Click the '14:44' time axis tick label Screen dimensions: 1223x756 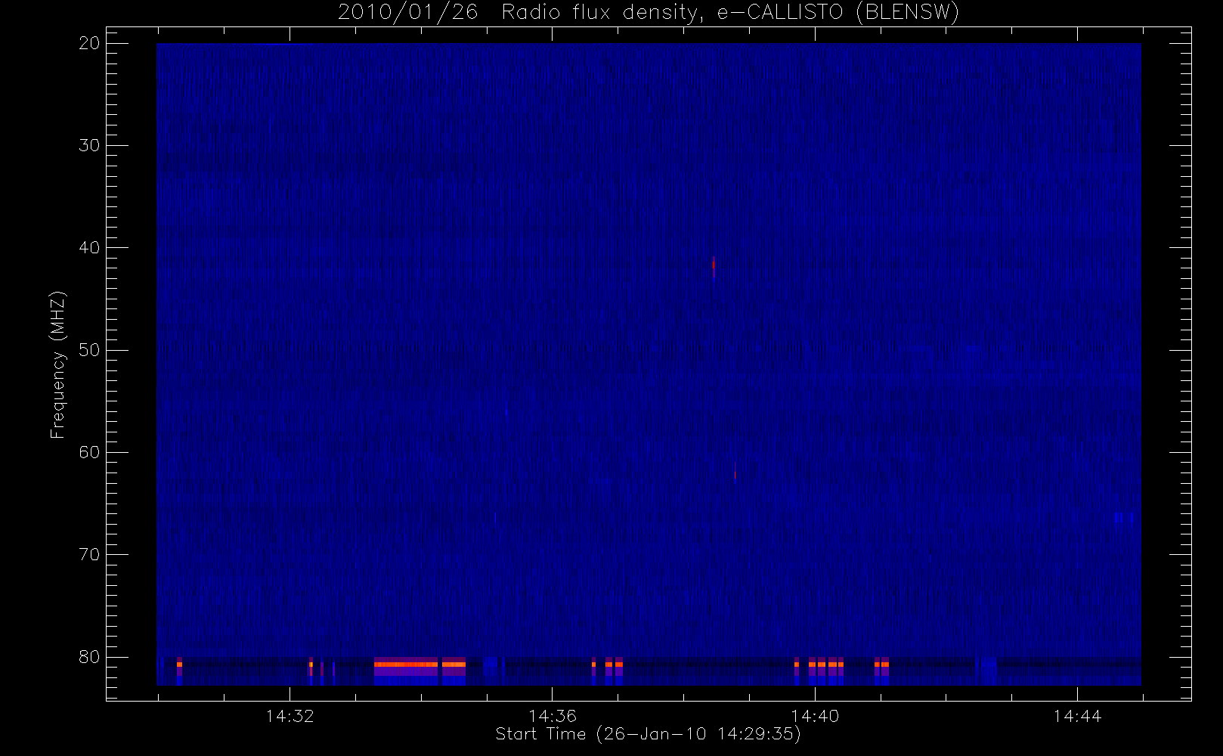pyautogui.click(x=1077, y=716)
